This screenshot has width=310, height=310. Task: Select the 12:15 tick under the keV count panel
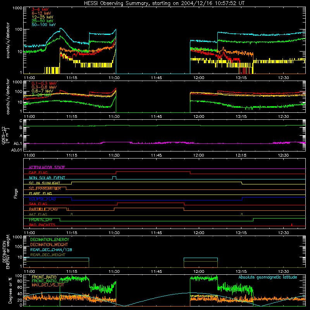[x=241, y=78]
